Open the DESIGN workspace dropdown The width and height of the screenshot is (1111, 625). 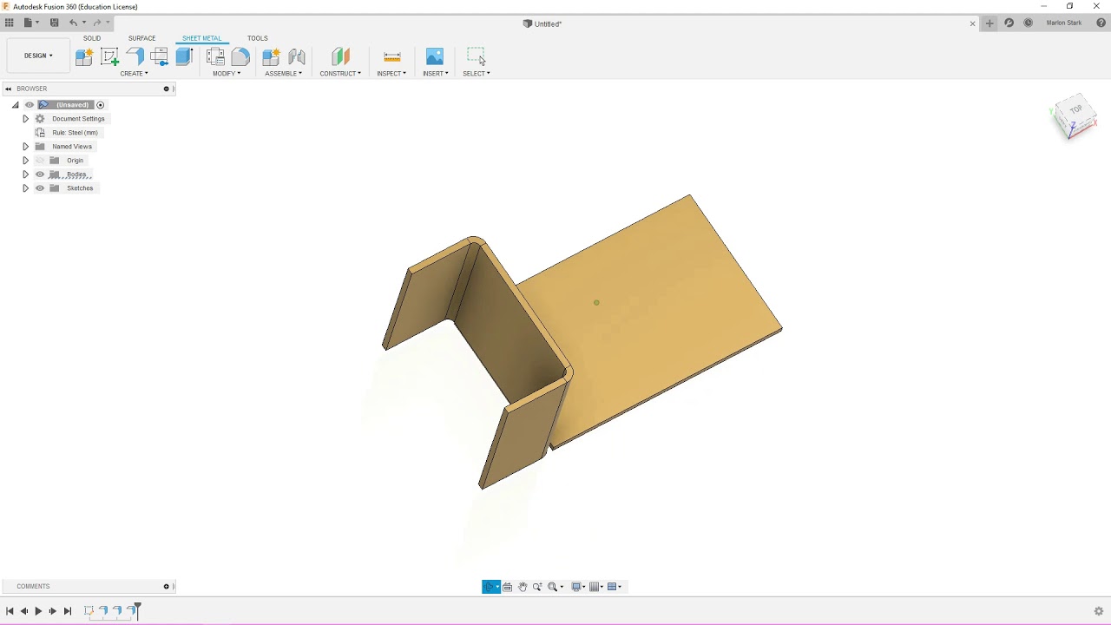click(x=38, y=56)
